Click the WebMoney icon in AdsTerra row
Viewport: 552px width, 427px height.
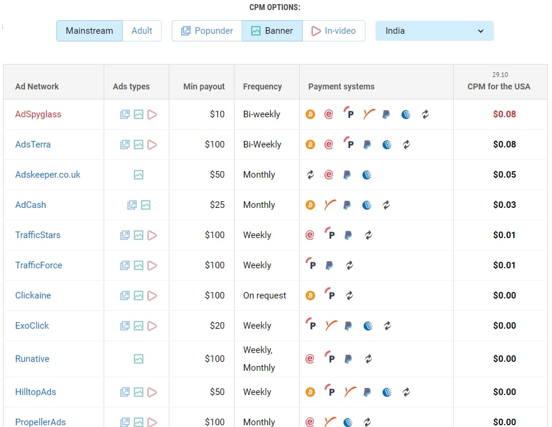[387, 145]
